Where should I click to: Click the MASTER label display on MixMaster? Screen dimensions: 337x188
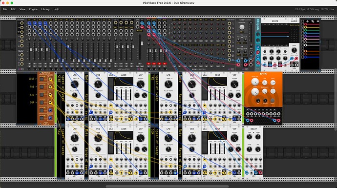(x=140, y=31)
